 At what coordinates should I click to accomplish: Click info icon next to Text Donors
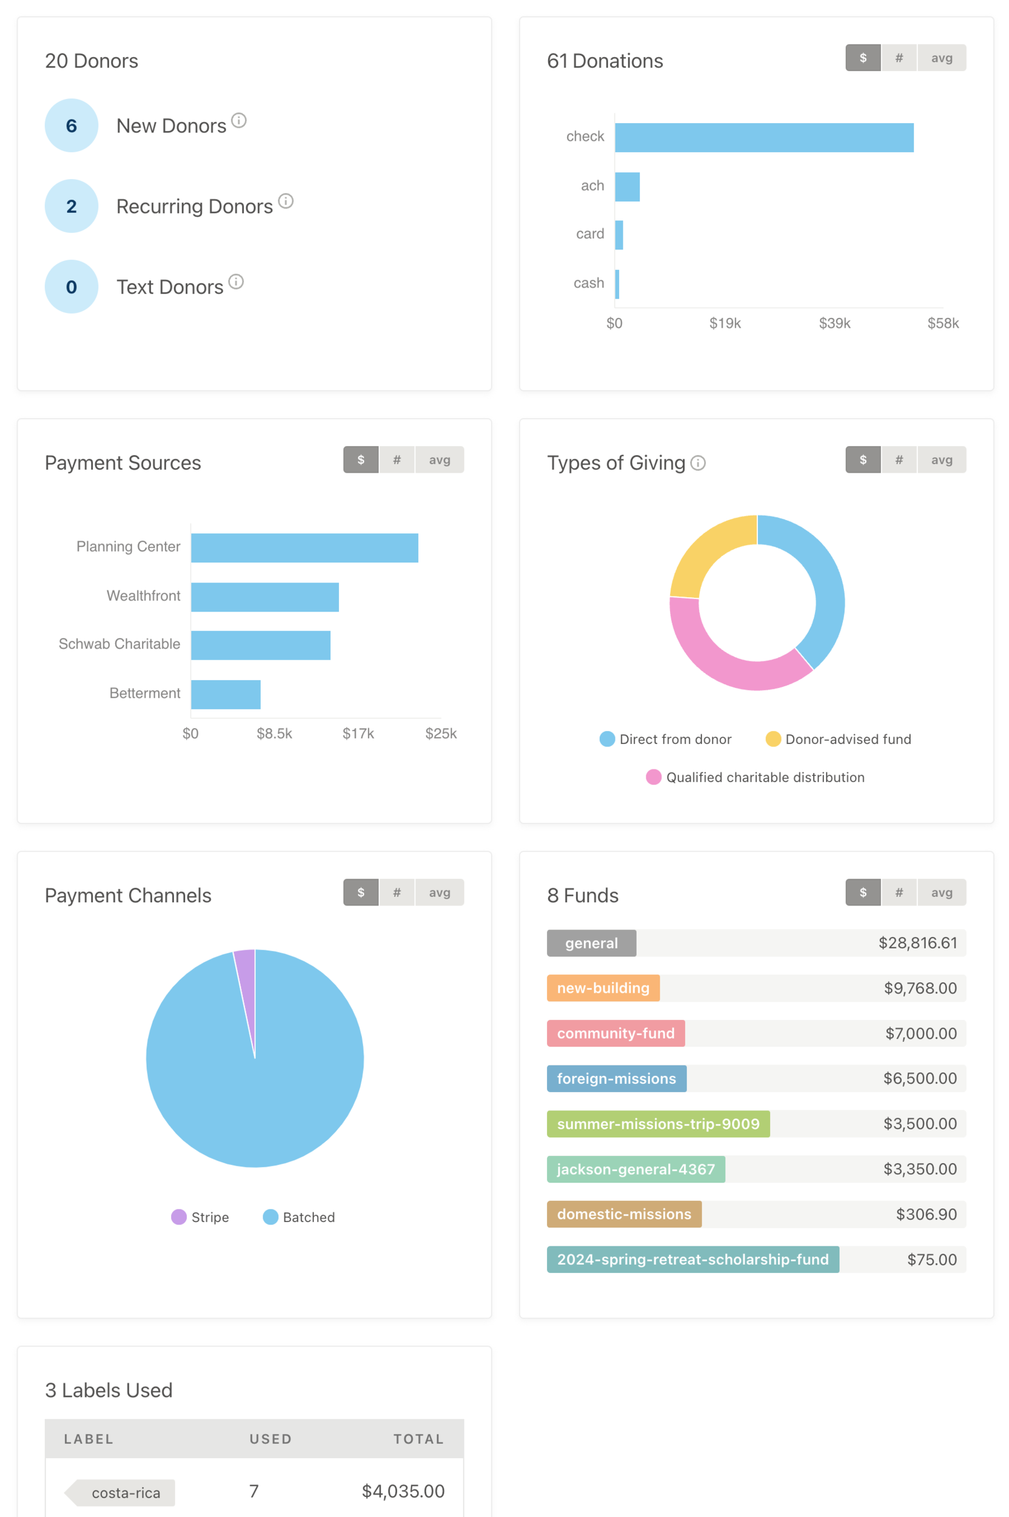(236, 282)
